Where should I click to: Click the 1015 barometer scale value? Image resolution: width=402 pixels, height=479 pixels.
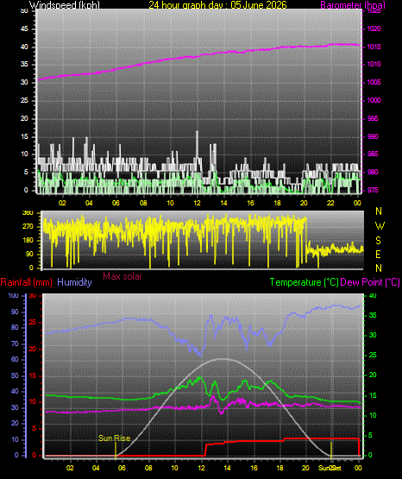point(374,47)
